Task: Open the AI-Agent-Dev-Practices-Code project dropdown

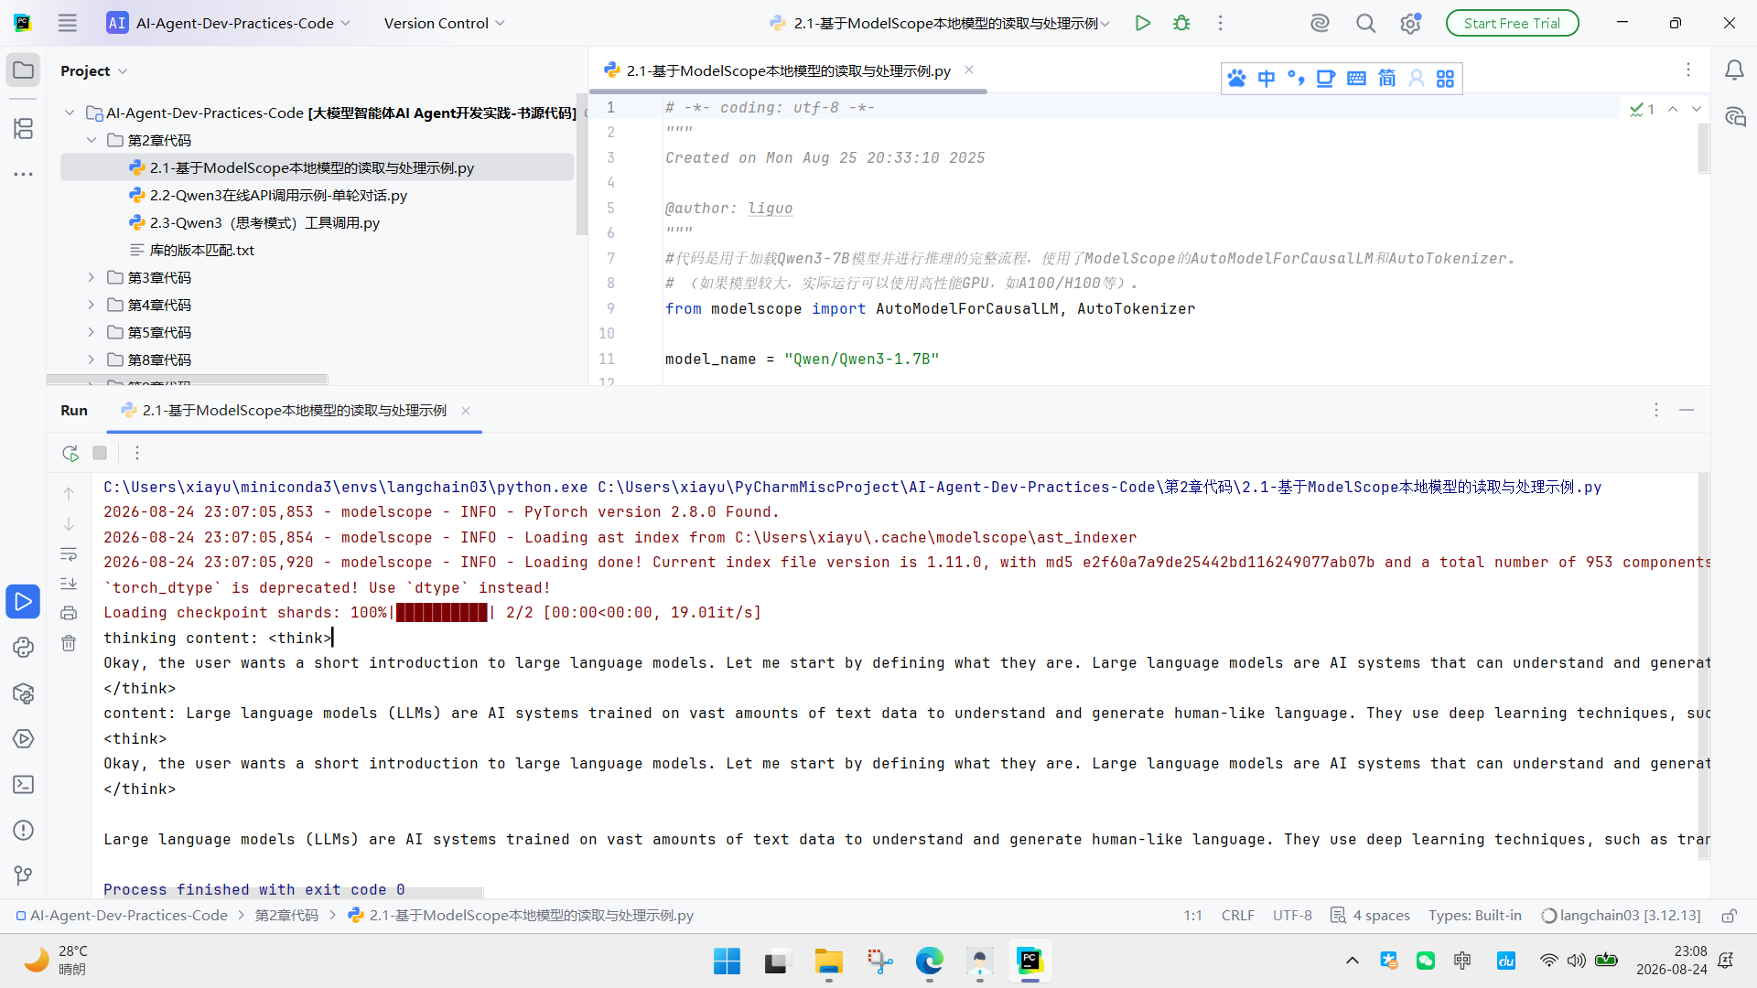Action: pyautogui.click(x=229, y=23)
